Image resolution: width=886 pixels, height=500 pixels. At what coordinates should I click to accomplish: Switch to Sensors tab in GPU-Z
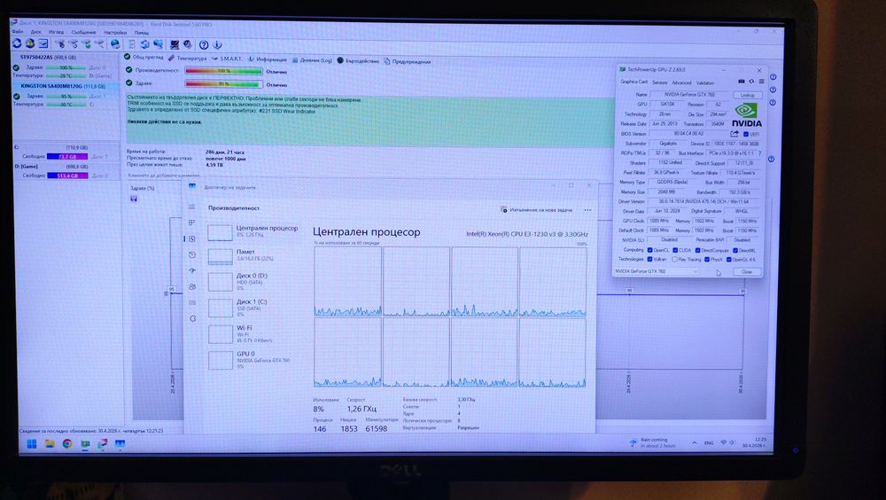point(659,82)
